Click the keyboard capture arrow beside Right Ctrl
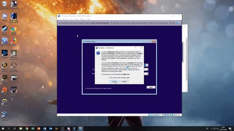Image resolution: width=234 pixels, height=131 pixels. click(x=173, y=115)
